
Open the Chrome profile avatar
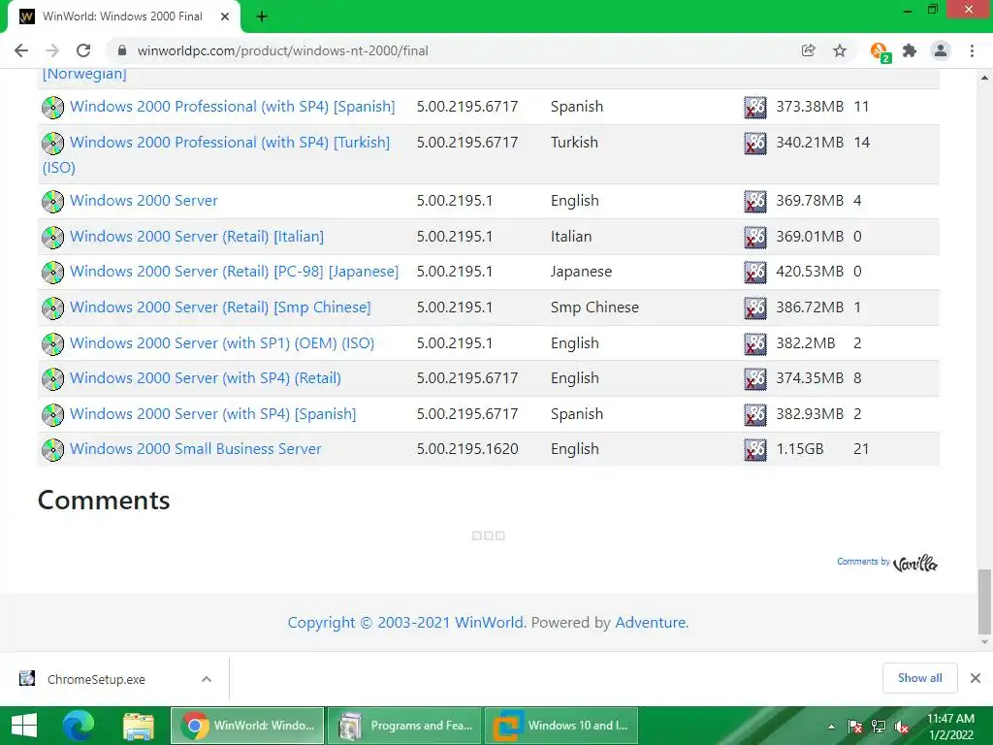pyautogui.click(x=941, y=50)
